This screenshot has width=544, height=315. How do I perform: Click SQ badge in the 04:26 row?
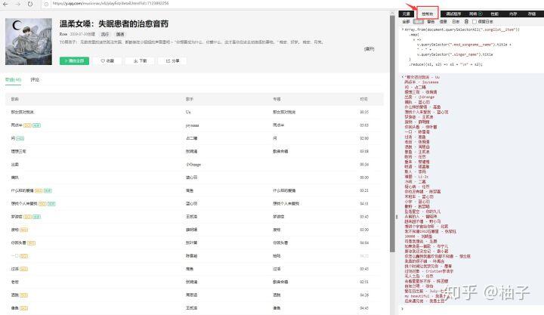(x=24, y=295)
